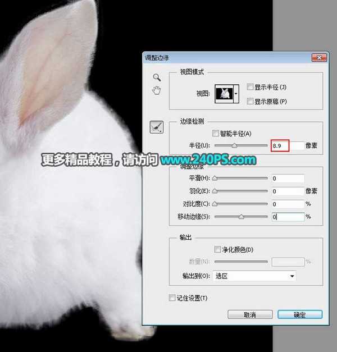Click the 平滑 smooth value field
The height and width of the screenshot is (352, 337).
288,179
